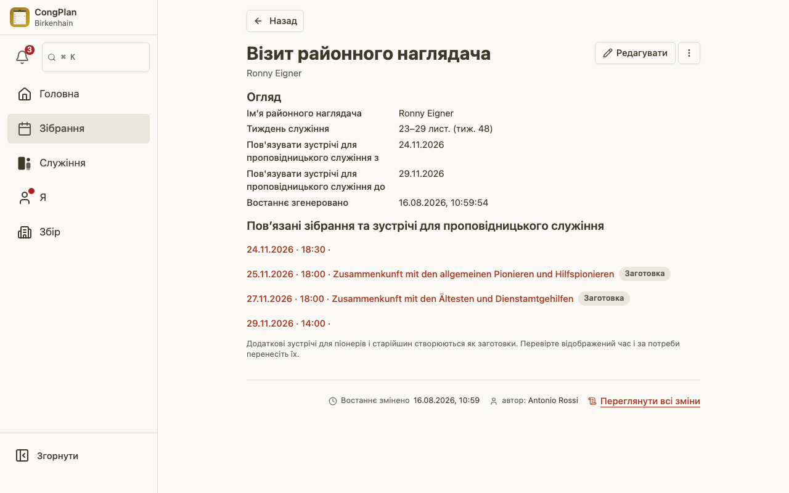Open the Збір section in the sidebar
Viewport: 789px width, 493px height.
coord(78,232)
